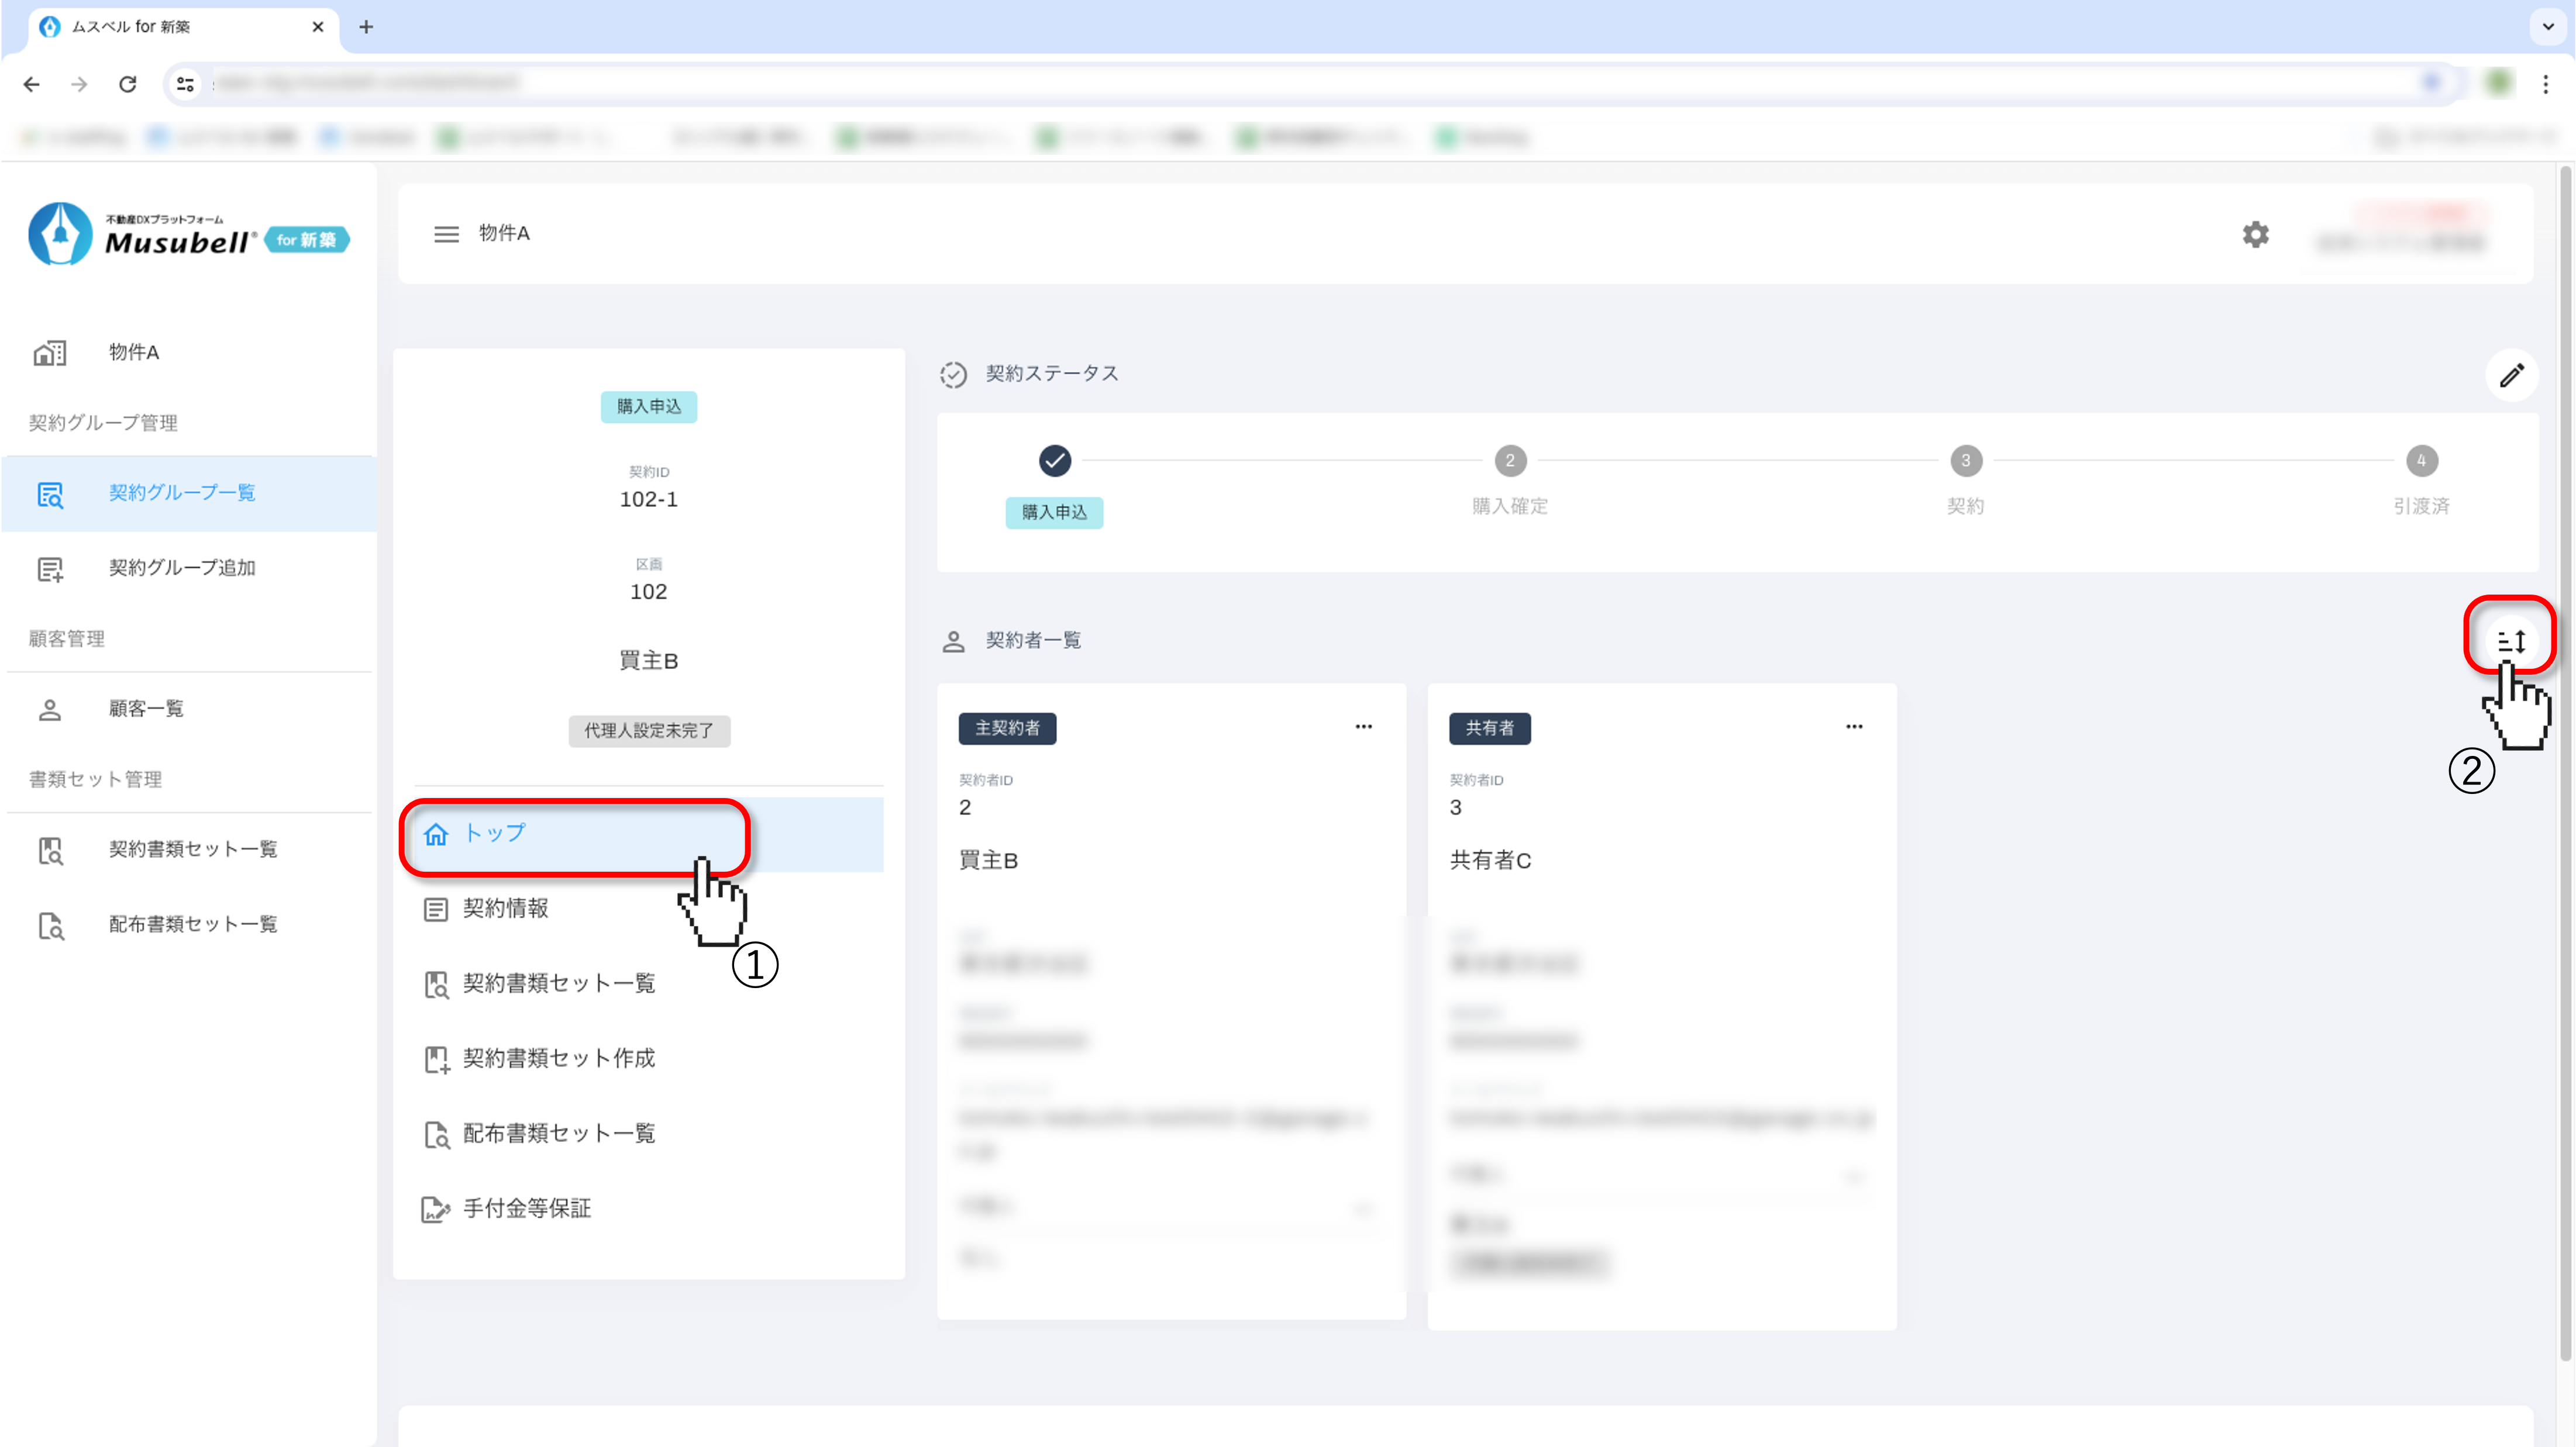Open 顧客一覧 in the sidebar

click(146, 709)
